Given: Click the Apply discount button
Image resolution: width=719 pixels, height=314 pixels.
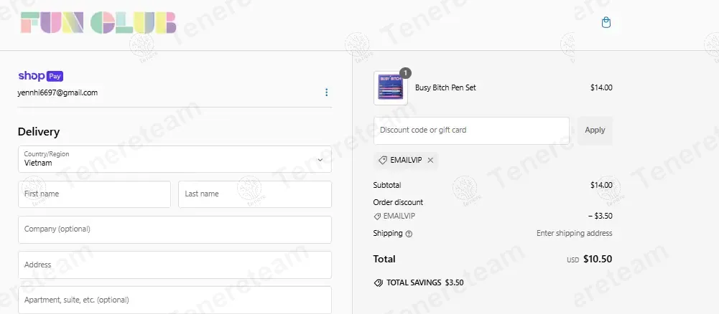Looking at the screenshot, I should 595,130.
